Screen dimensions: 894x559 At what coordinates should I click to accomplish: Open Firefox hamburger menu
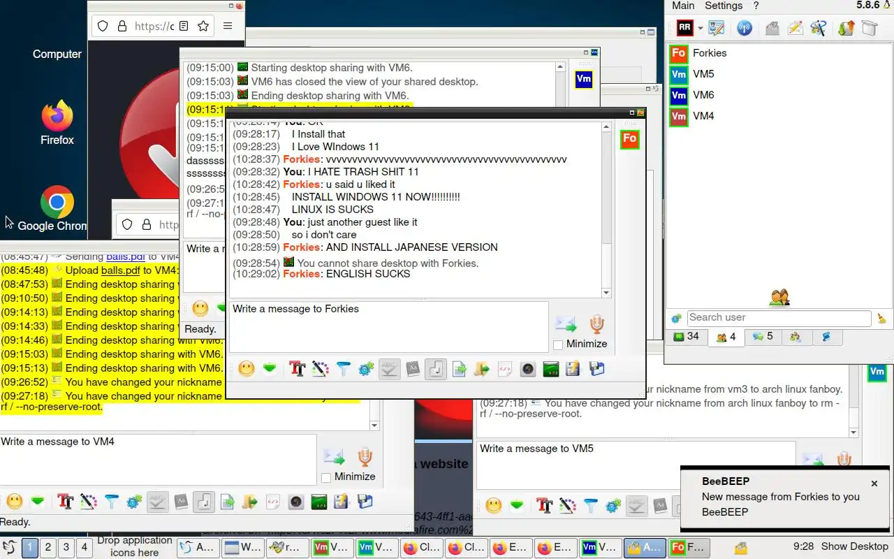coord(228,26)
